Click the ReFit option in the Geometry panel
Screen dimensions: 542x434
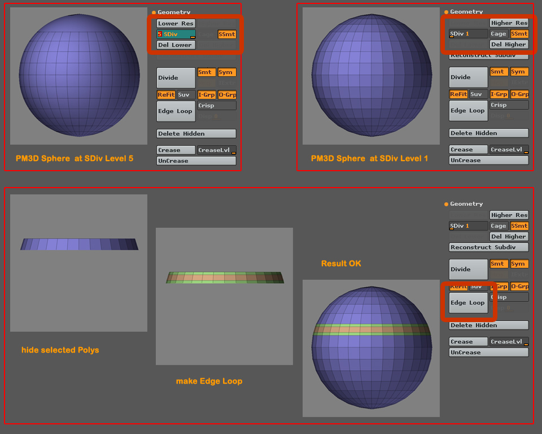coord(165,94)
